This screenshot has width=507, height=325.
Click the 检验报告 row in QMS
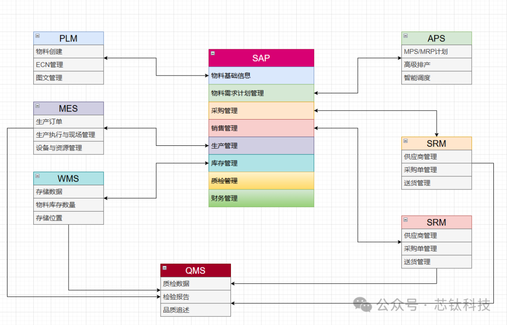pyautogui.click(x=195, y=297)
